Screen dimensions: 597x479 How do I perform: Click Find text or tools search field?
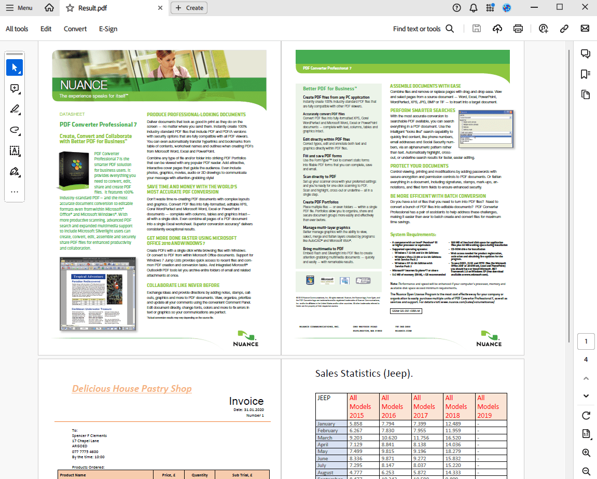(423, 29)
